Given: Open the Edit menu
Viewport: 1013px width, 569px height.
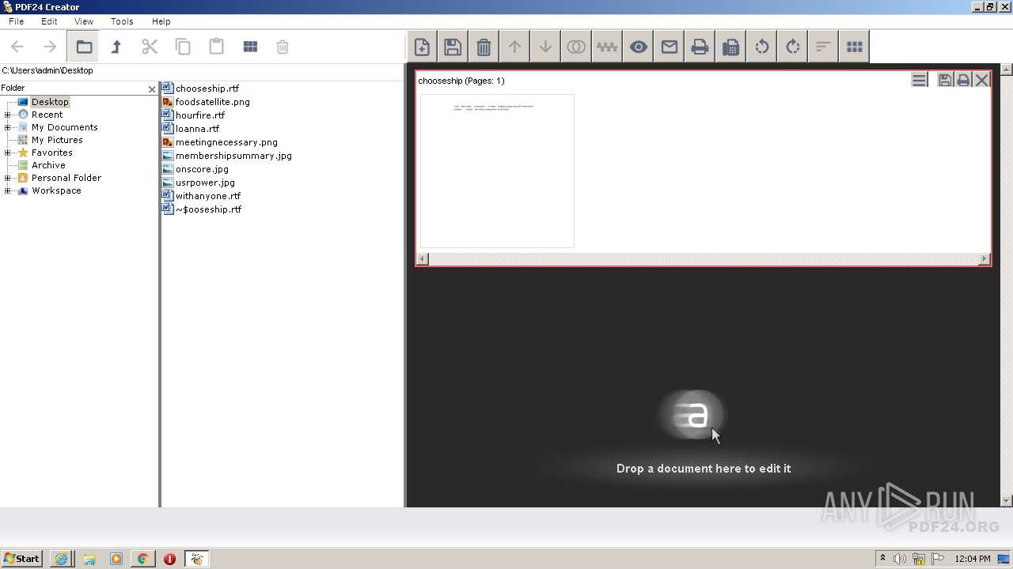Looking at the screenshot, I should [x=49, y=21].
